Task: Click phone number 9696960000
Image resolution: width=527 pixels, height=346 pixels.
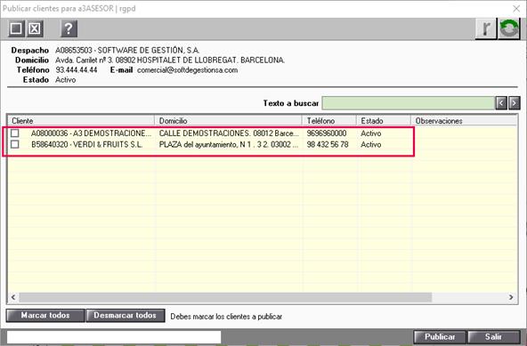Action: point(327,133)
